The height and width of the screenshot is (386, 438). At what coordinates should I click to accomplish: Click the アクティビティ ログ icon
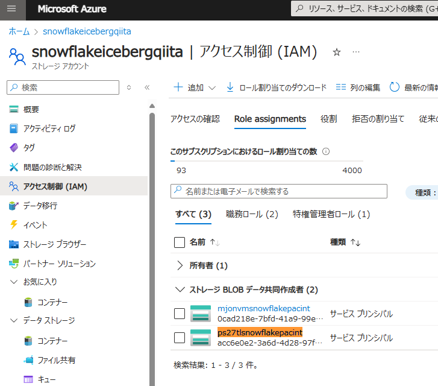click(14, 128)
